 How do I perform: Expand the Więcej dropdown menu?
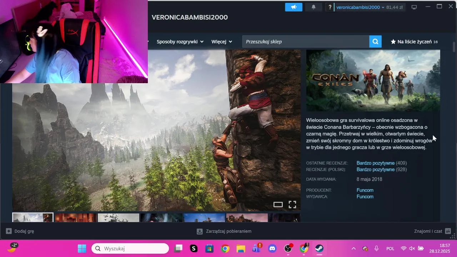222,42
